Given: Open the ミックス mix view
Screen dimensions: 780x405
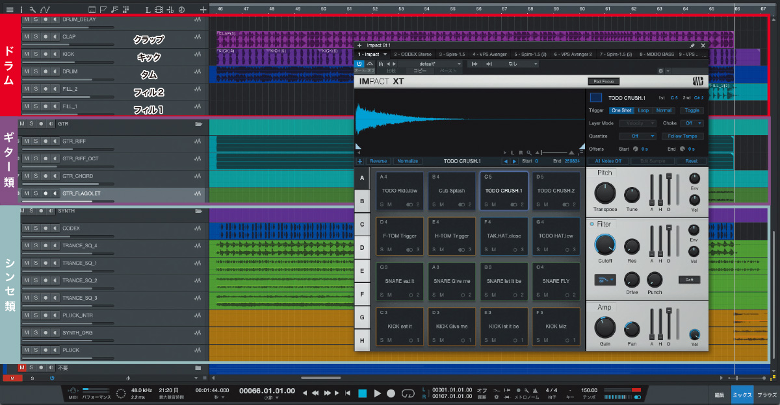Looking at the screenshot, I should click(742, 395).
